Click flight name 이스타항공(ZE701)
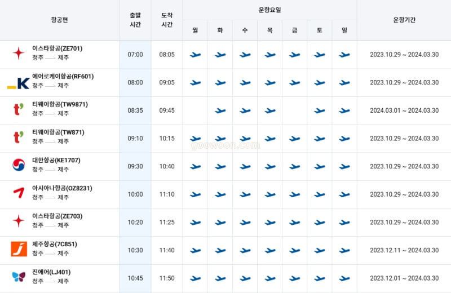451x293 pixels. point(58,48)
